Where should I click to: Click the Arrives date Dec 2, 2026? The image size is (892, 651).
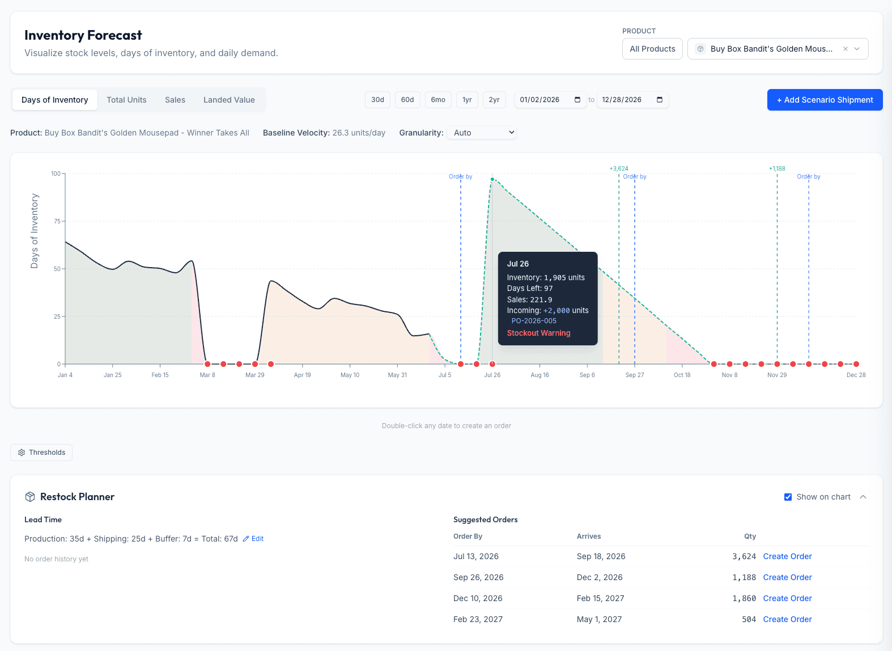pyautogui.click(x=600, y=577)
